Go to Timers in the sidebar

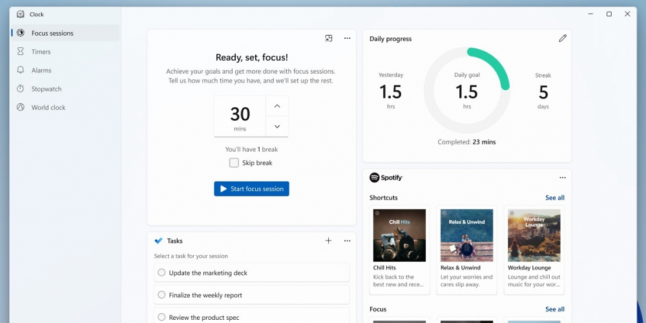click(65, 52)
